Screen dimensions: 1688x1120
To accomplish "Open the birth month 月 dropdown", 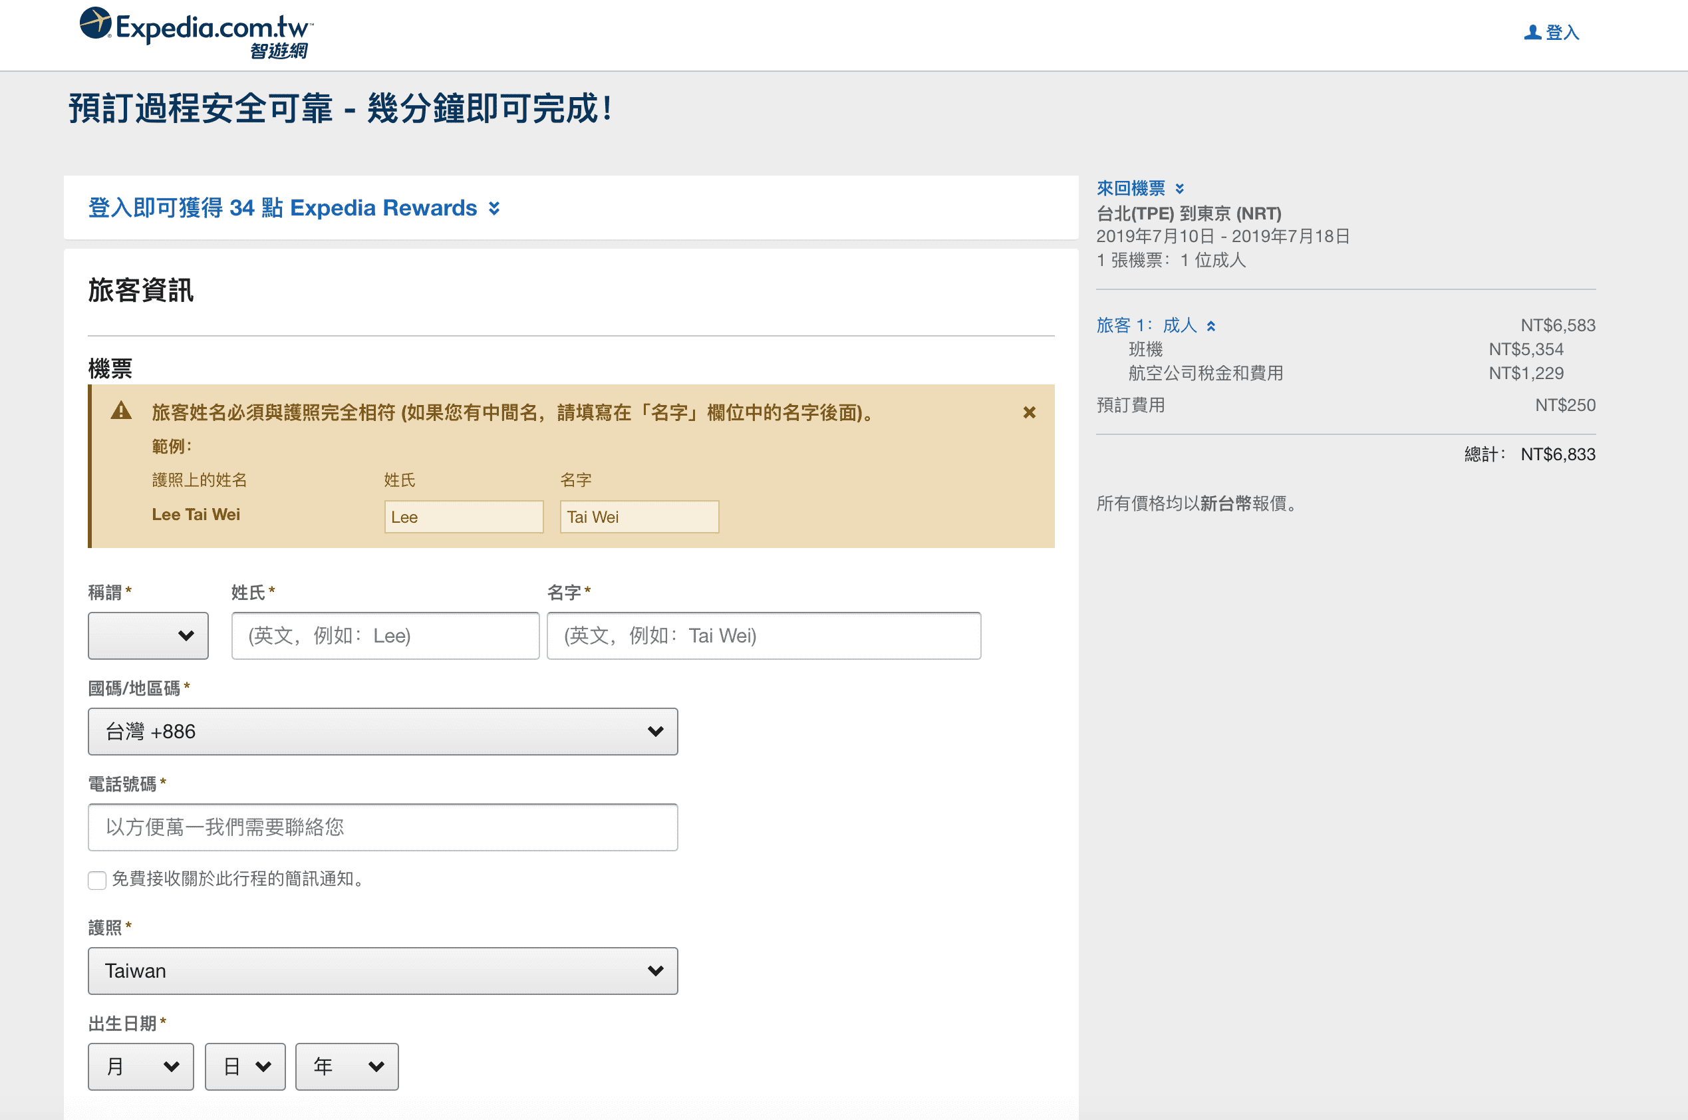I will [x=141, y=1066].
